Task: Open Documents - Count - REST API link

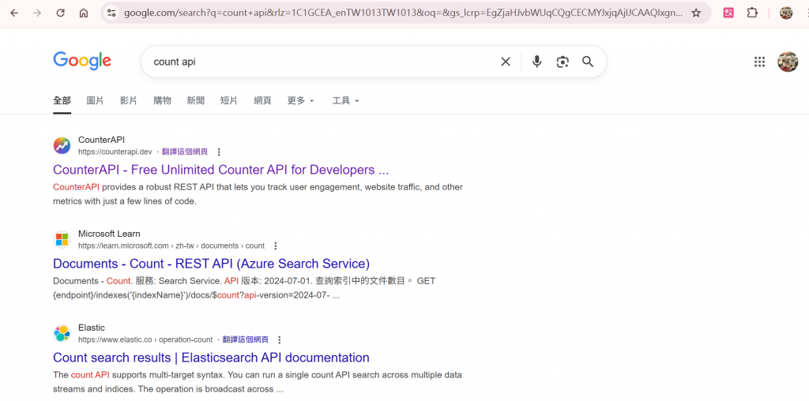Action: (x=212, y=264)
